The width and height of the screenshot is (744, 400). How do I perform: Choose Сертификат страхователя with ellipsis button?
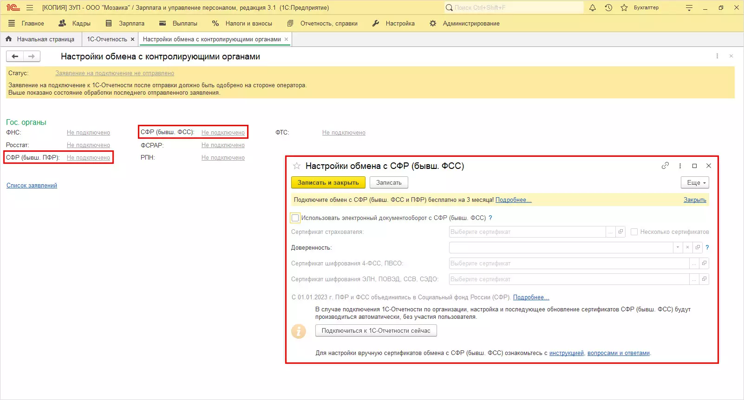tap(611, 232)
